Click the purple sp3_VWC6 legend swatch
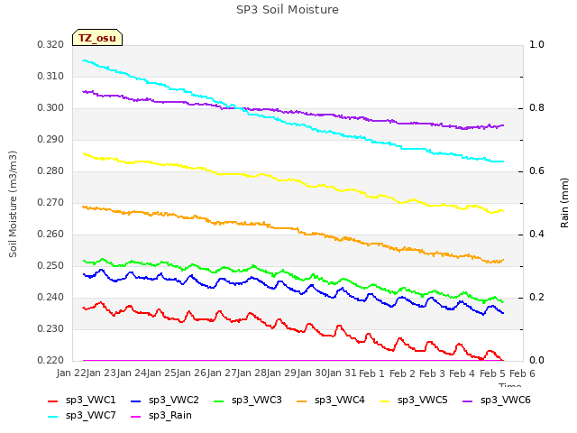This screenshot has height=433, width=577. (x=468, y=401)
